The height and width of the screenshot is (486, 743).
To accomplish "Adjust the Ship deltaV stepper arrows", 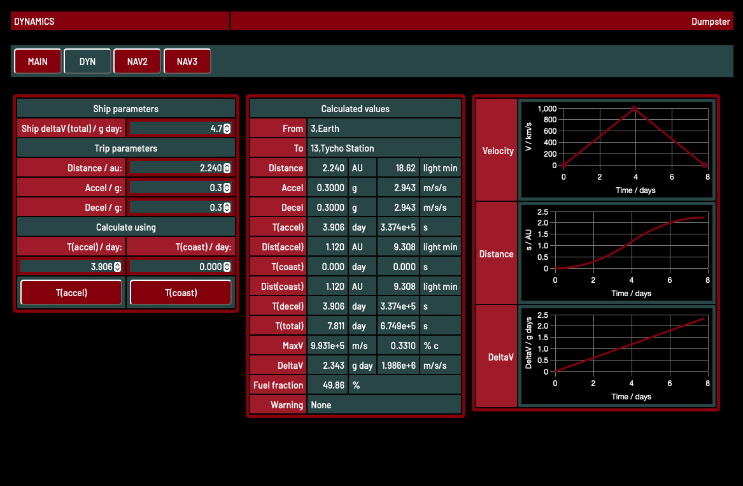I will [227, 129].
